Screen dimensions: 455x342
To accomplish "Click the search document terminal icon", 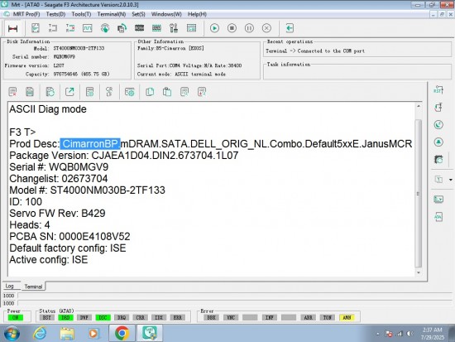I will (x=184, y=92).
